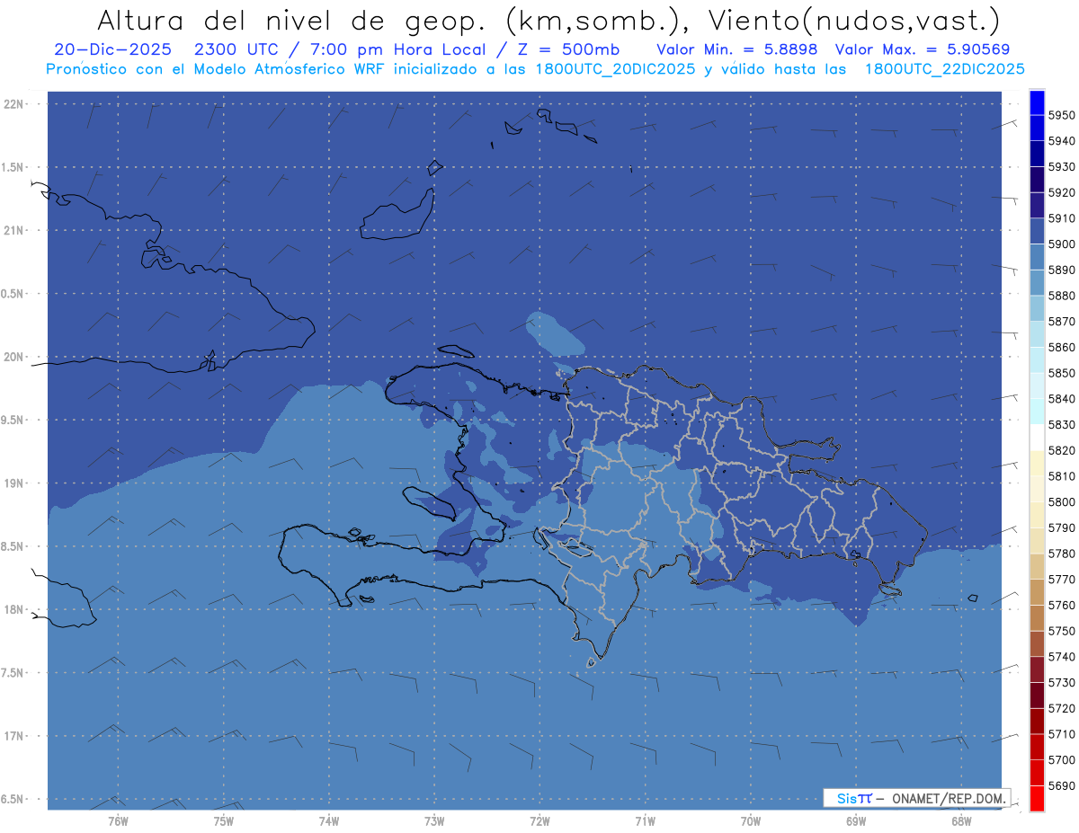Image resolution: width=1079 pixels, height=833 pixels.
Task: Click the '68W' longitude label
Action: (961, 820)
